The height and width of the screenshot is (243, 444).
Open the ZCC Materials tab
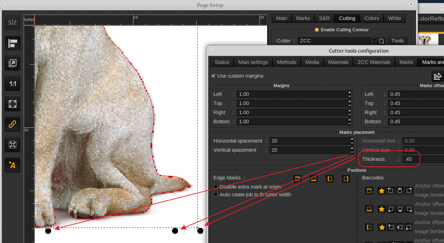374,62
